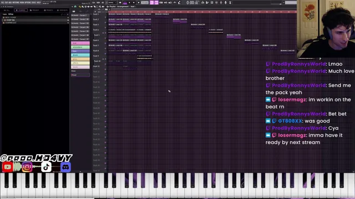Mute Track 8 using its toggle dot
The width and height of the screenshot is (355, 199).
coord(105,54)
